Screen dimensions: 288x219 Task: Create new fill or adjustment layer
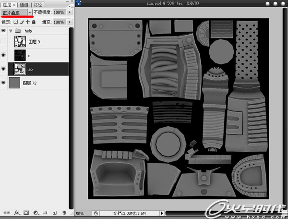click(35, 212)
